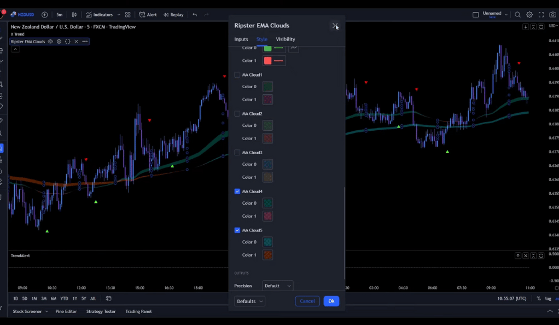Open the Trading Panel tab

click(x=138, y=311)
